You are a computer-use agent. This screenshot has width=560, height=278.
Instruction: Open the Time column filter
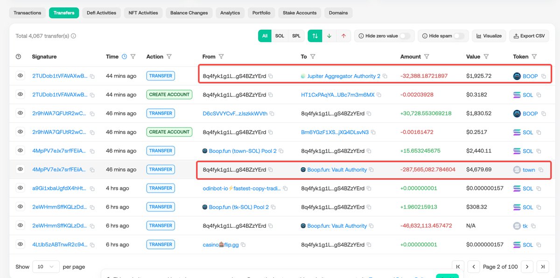pyautogui.click(x=133, y=57)
